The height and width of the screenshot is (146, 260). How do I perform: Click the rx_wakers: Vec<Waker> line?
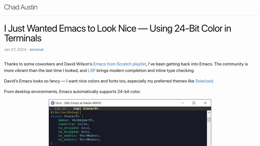coord(79,140)
